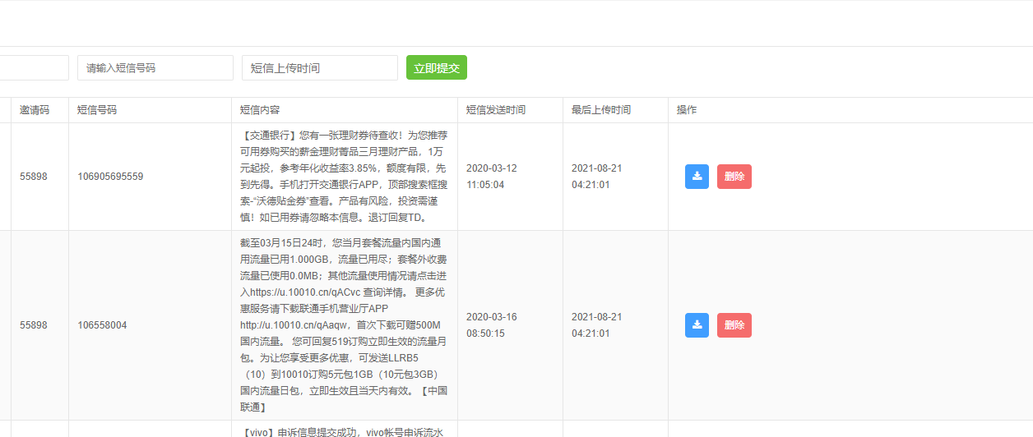Click the 短信发送时间 column header

pos(495,110)
